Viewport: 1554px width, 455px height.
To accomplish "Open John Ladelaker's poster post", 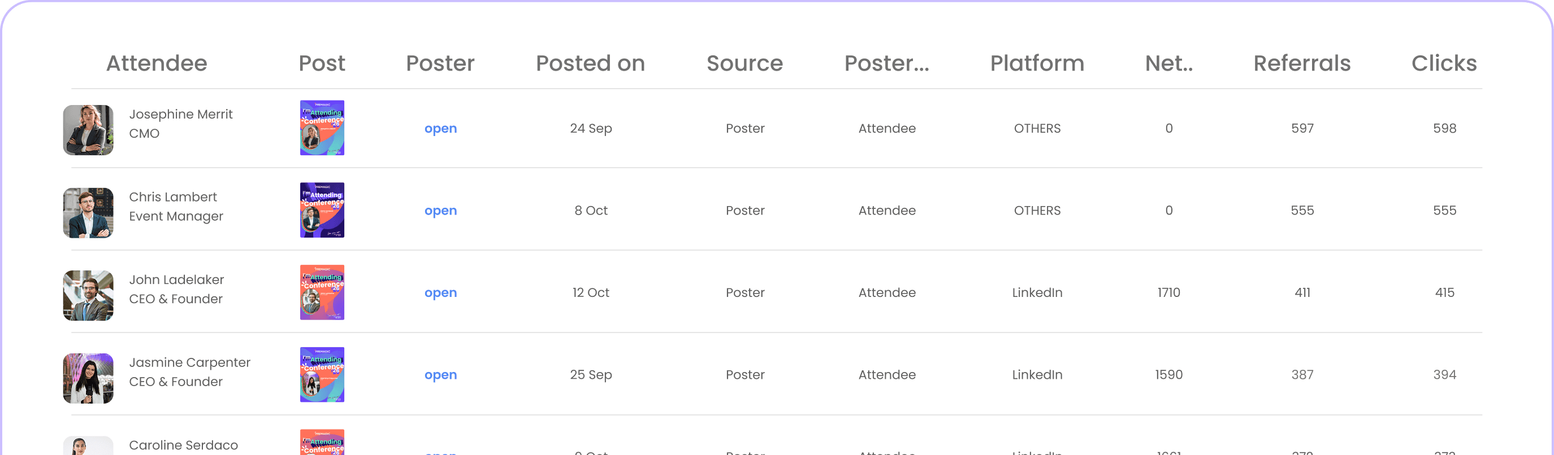I will (x=440, y=292).
